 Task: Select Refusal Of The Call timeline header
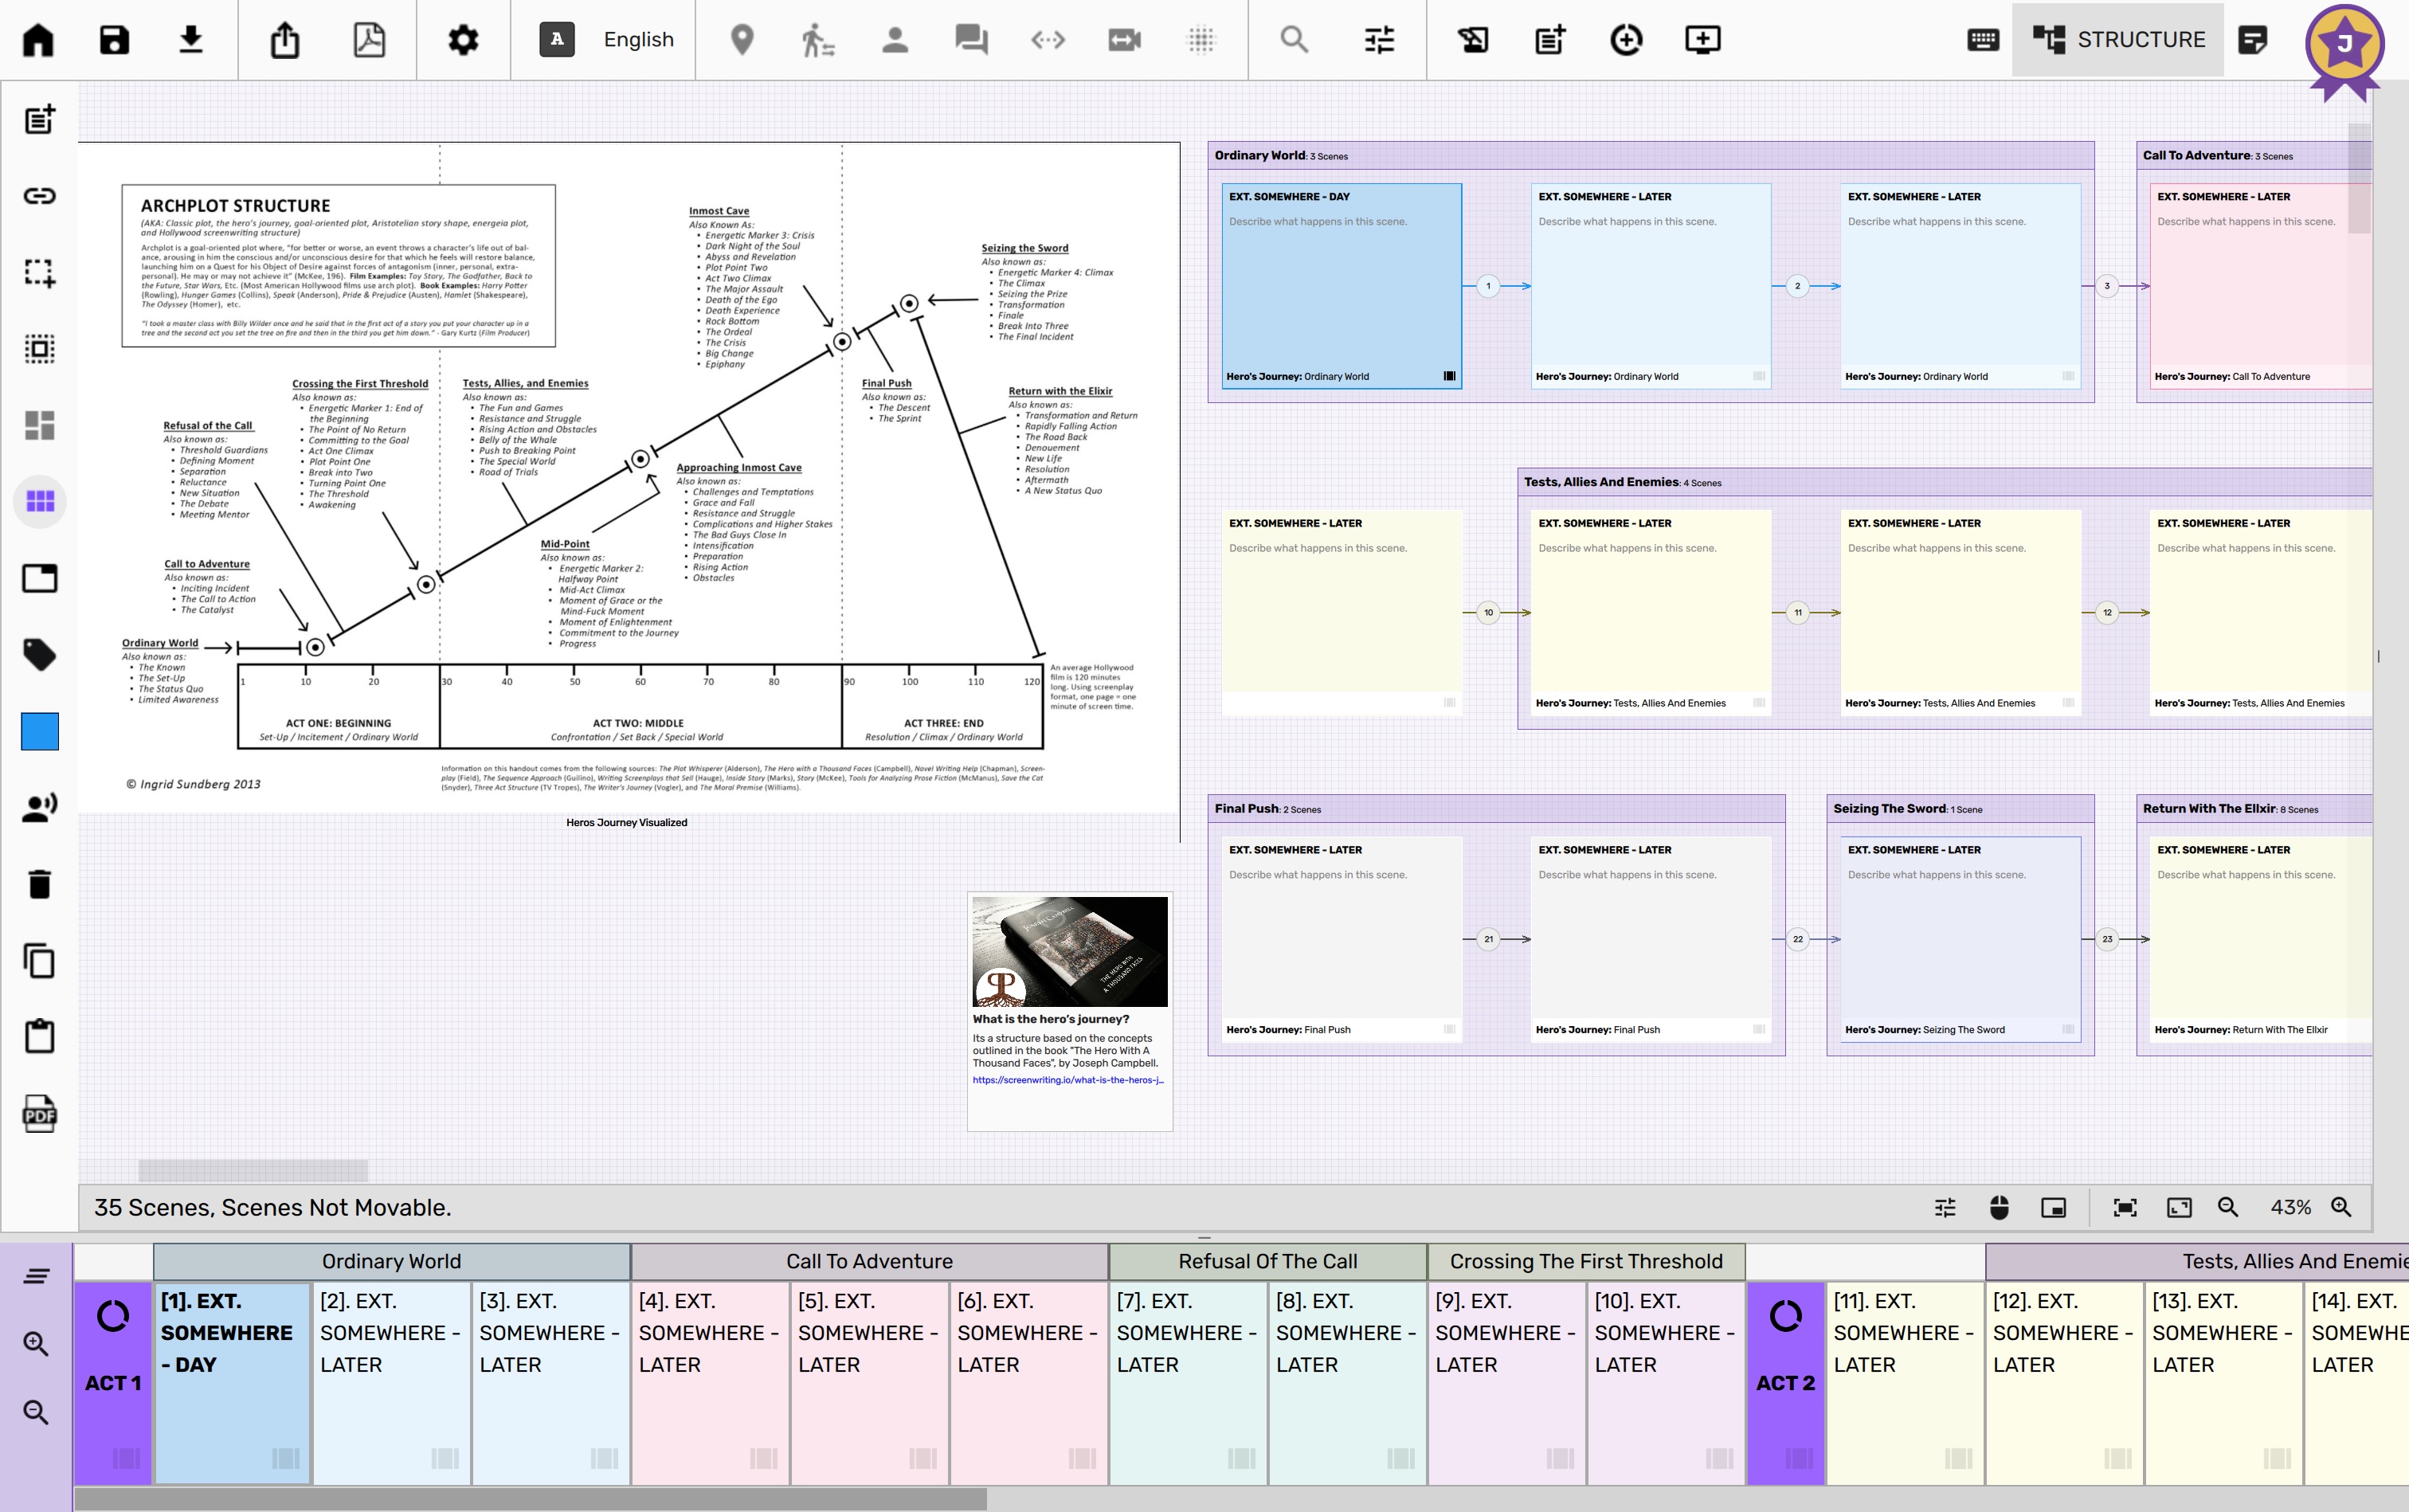1267,1261
